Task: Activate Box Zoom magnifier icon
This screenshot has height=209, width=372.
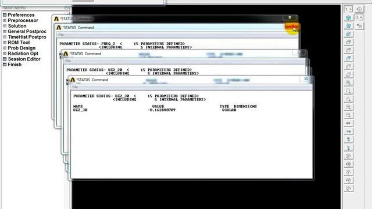Action: coord(348,91)
